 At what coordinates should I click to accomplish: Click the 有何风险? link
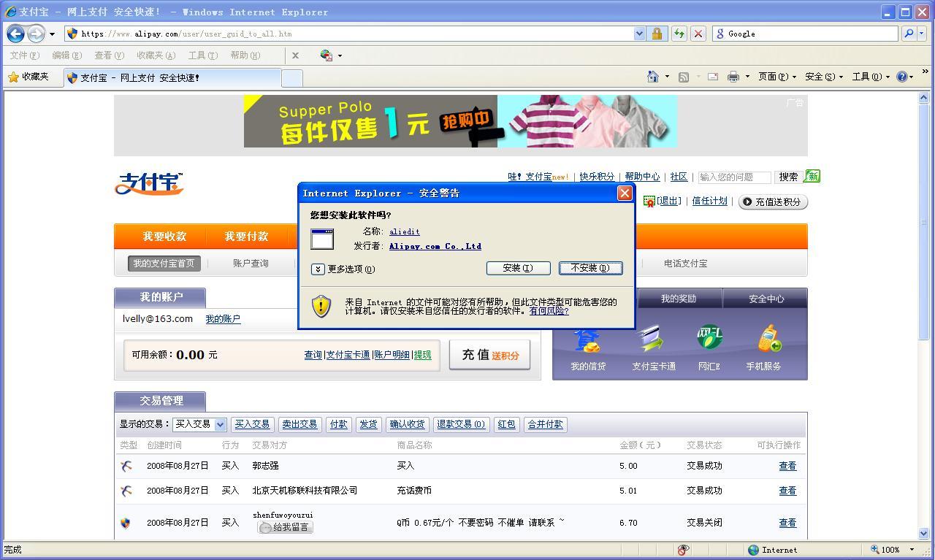point(549,311)
